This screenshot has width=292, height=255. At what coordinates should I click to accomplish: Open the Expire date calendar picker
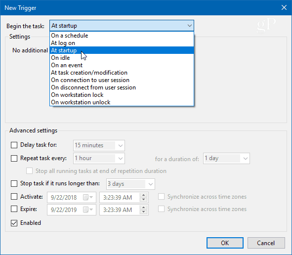[x=88, y=210]
